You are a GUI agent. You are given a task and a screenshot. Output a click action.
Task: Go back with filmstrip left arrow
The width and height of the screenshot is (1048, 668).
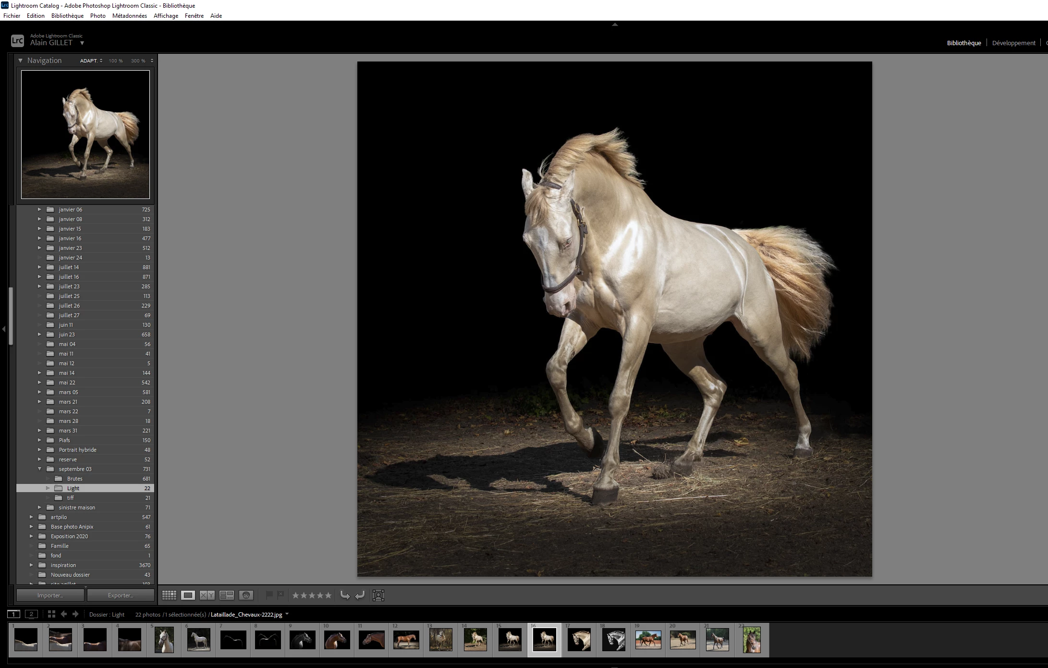(x=64, y=614)
